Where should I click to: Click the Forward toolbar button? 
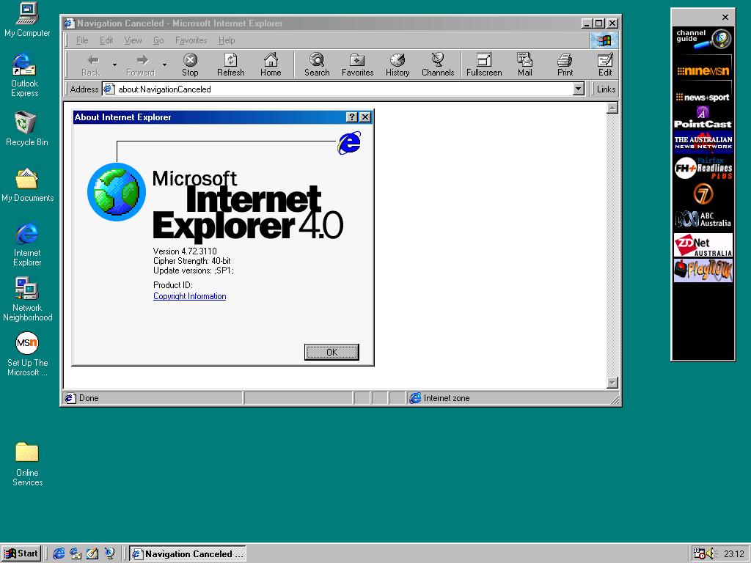140,65
